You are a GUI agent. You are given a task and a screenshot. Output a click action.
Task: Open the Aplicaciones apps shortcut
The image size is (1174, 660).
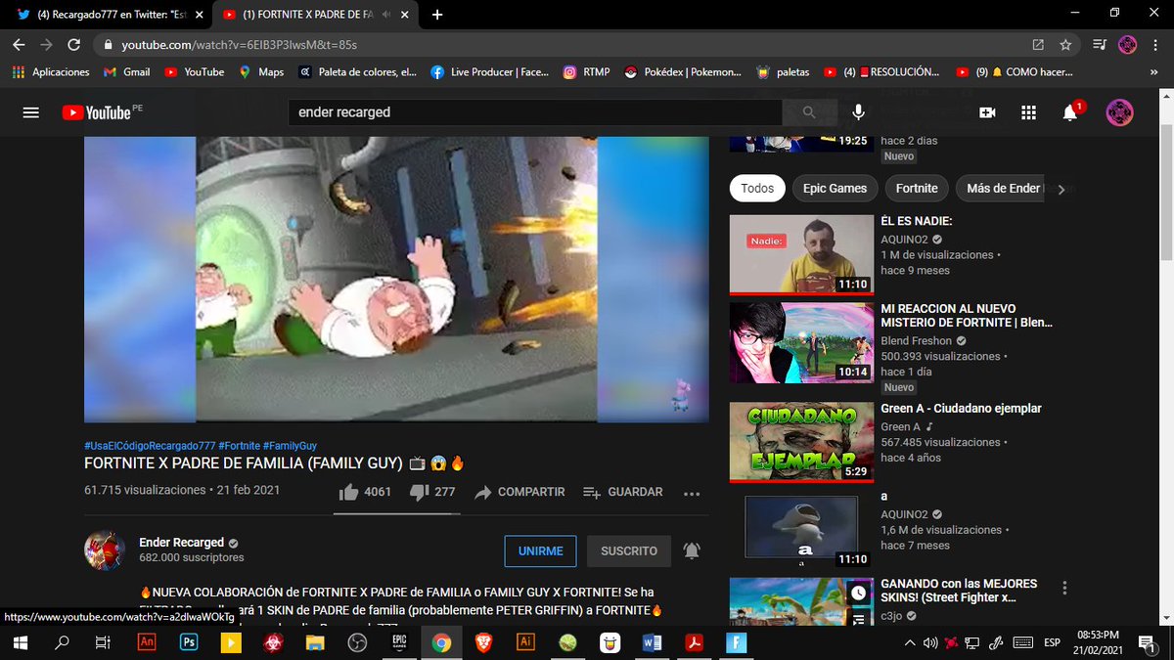click(50, 72)
